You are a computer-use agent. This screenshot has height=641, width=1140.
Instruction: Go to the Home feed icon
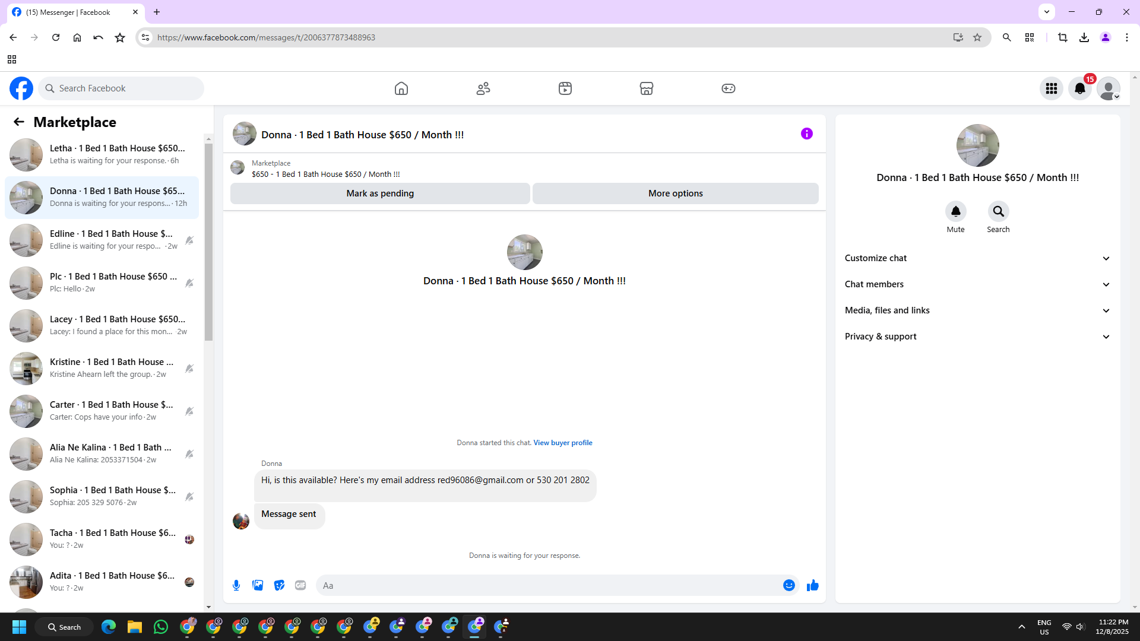coord(401,88)
